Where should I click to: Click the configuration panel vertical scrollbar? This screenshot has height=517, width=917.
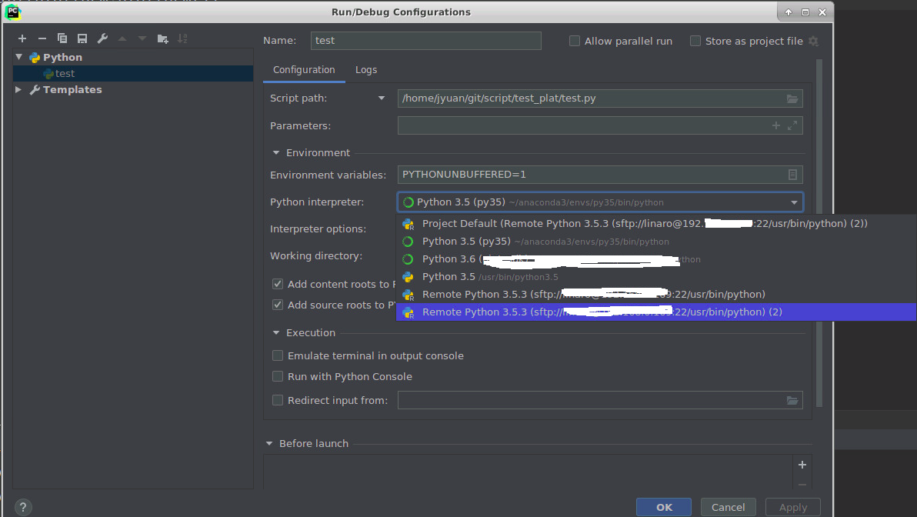pos(819,234)
